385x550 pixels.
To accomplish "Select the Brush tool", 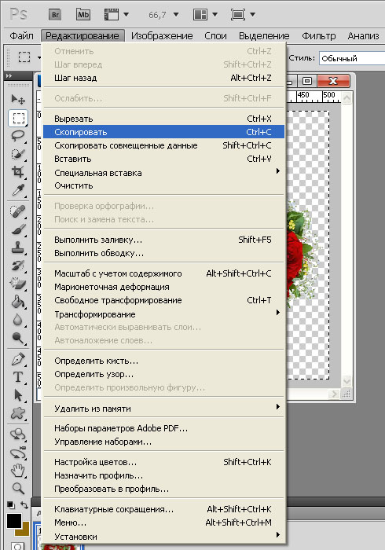I will tap(18, 229).
